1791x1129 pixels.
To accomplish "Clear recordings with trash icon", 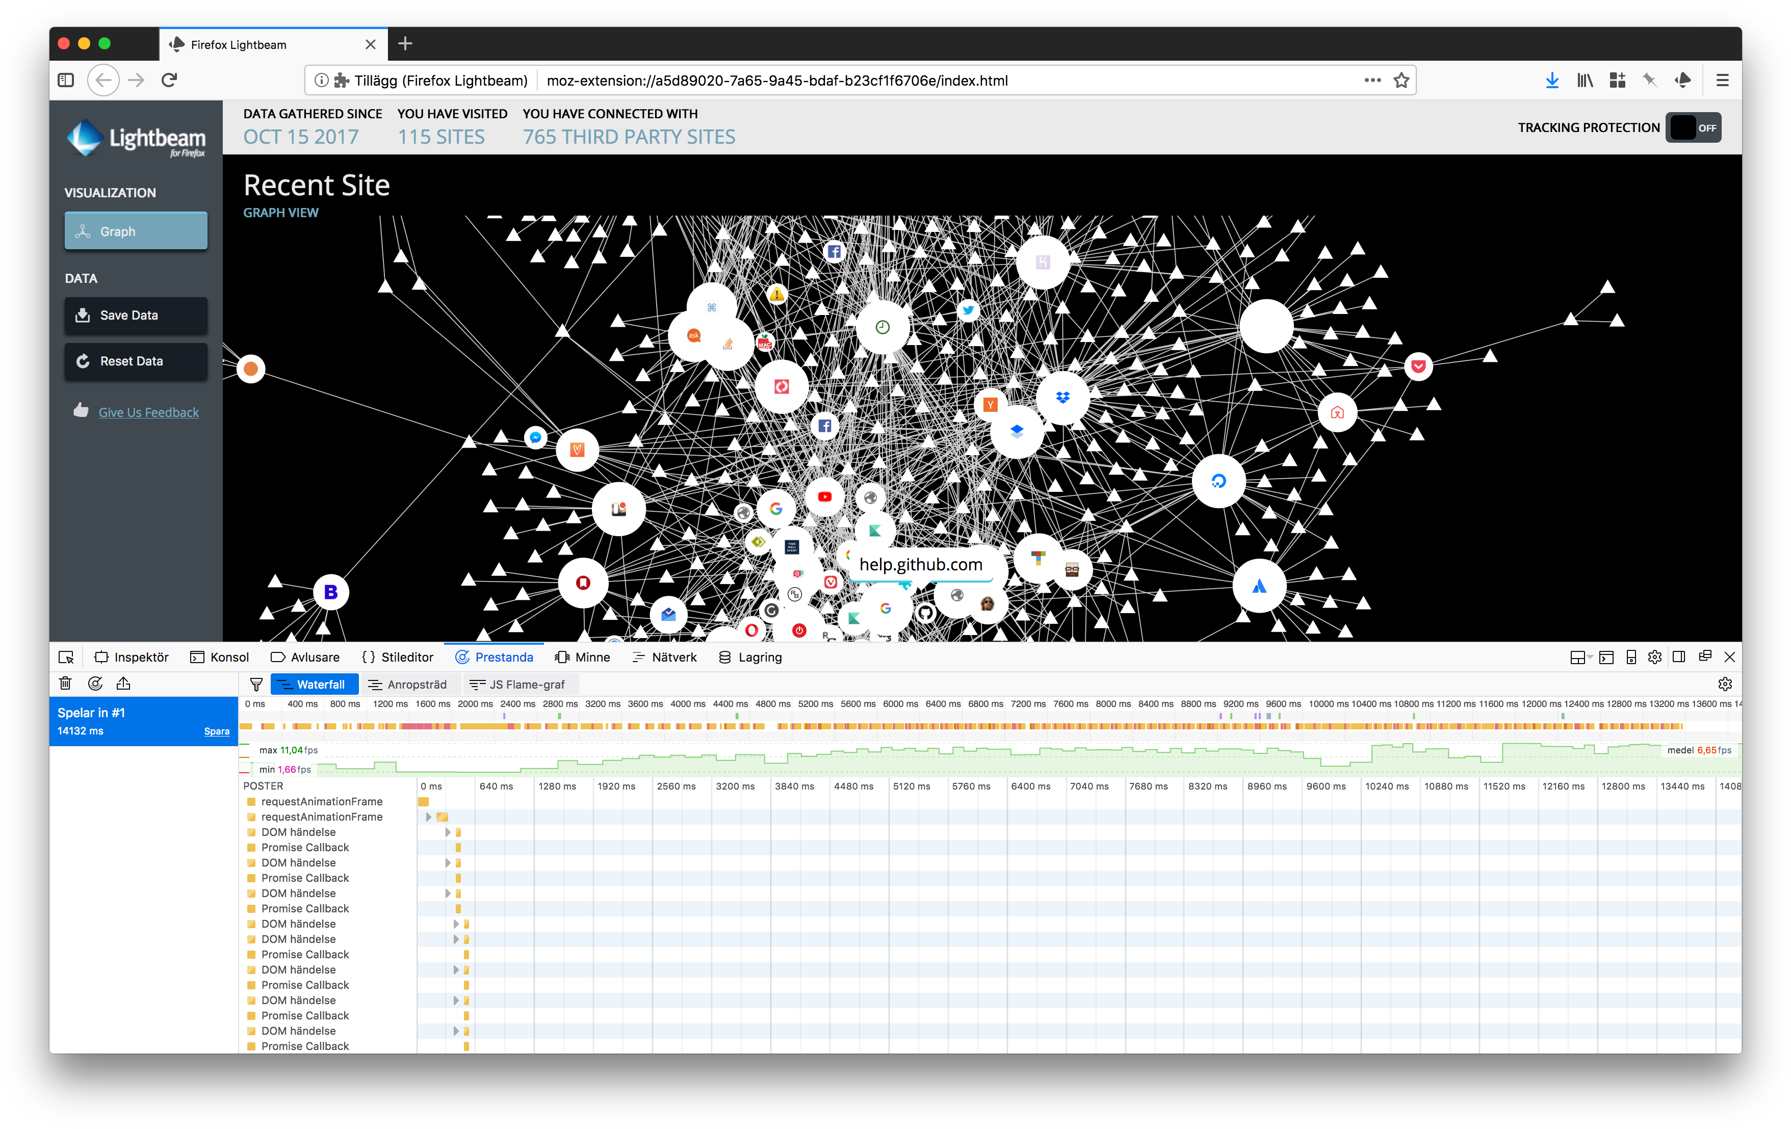I will [65, 683].
